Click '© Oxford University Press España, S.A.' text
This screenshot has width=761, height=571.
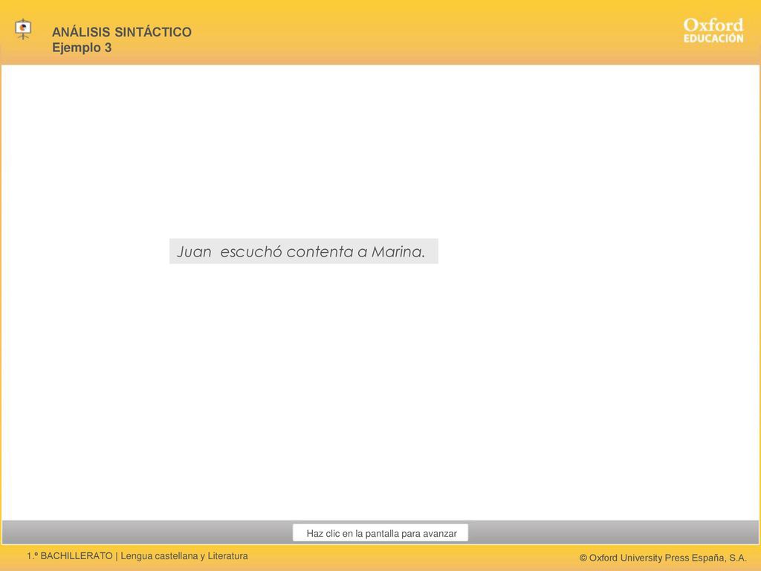click(663, 558)
